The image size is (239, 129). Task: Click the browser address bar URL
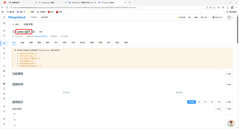[x=75, y=8]
